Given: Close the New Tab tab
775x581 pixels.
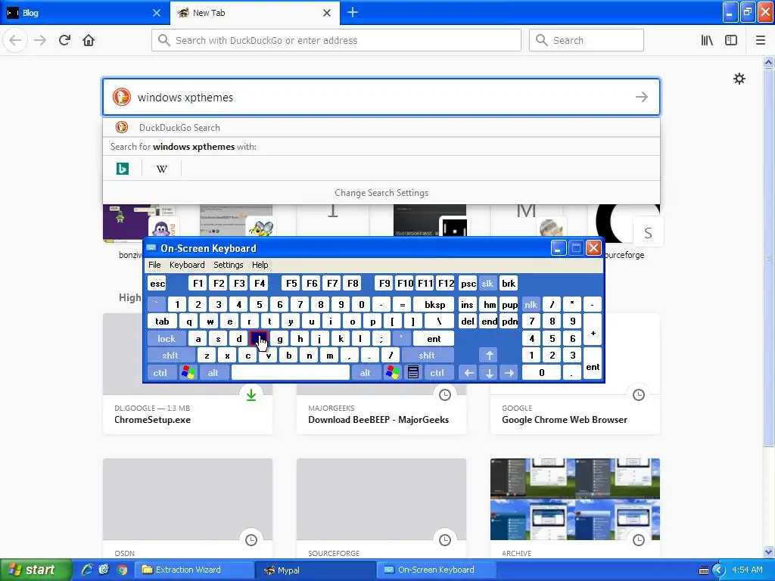Looking at the screenshot, I should (327, 13).
